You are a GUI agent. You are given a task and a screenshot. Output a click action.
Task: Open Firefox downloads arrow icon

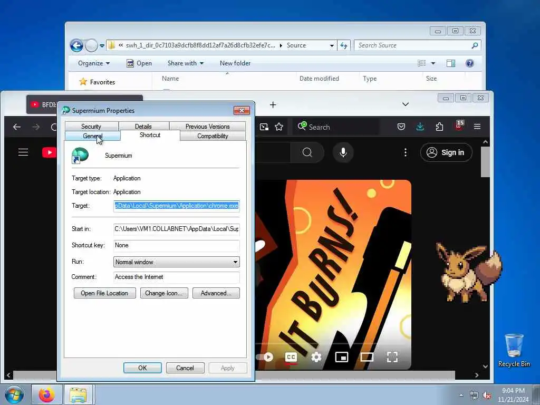coord(420,127)
